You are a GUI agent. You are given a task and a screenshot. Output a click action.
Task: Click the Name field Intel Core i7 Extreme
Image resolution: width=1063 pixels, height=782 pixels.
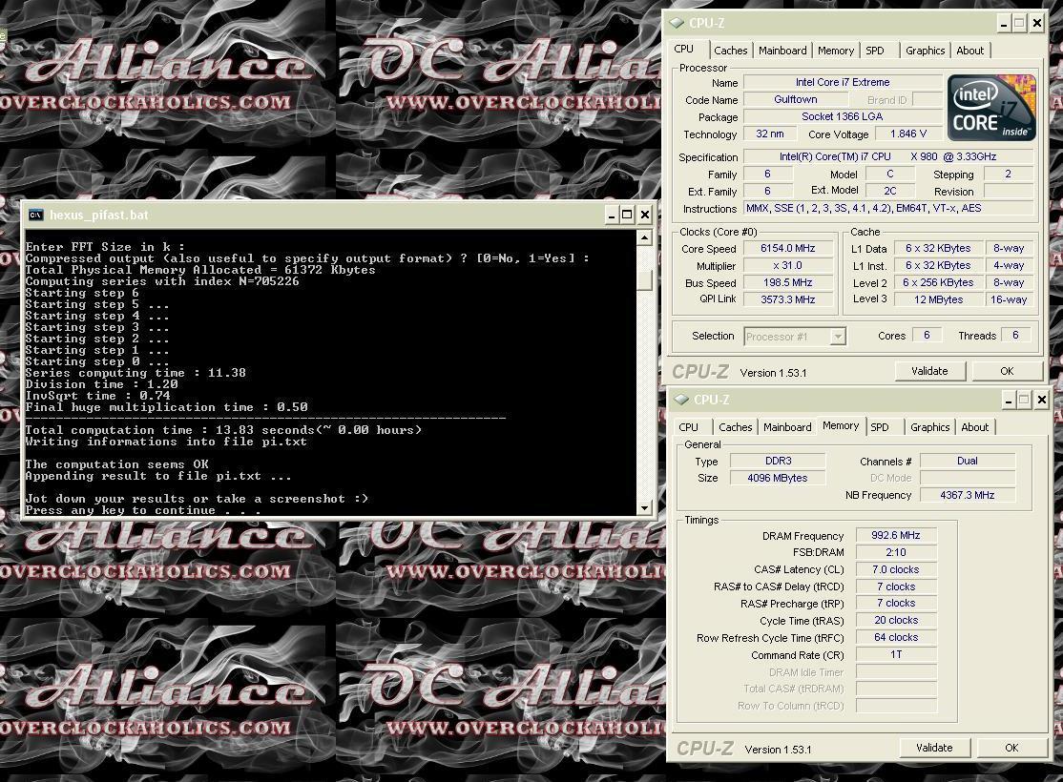tap(843, 82)
